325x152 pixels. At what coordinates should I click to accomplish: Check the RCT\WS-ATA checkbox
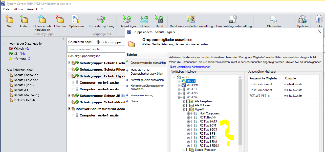click(x=193, y=121)
